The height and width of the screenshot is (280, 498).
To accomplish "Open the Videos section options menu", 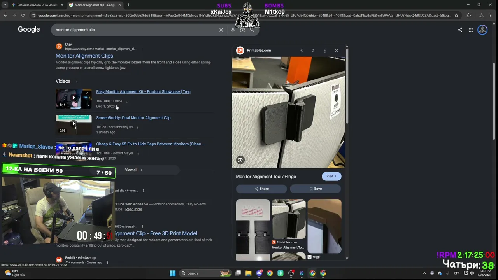I will (x=77, y=81).
